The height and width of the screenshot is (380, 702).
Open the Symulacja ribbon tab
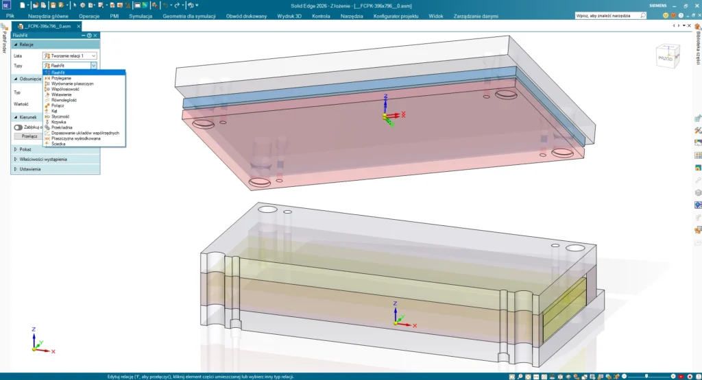coord(141,15)
